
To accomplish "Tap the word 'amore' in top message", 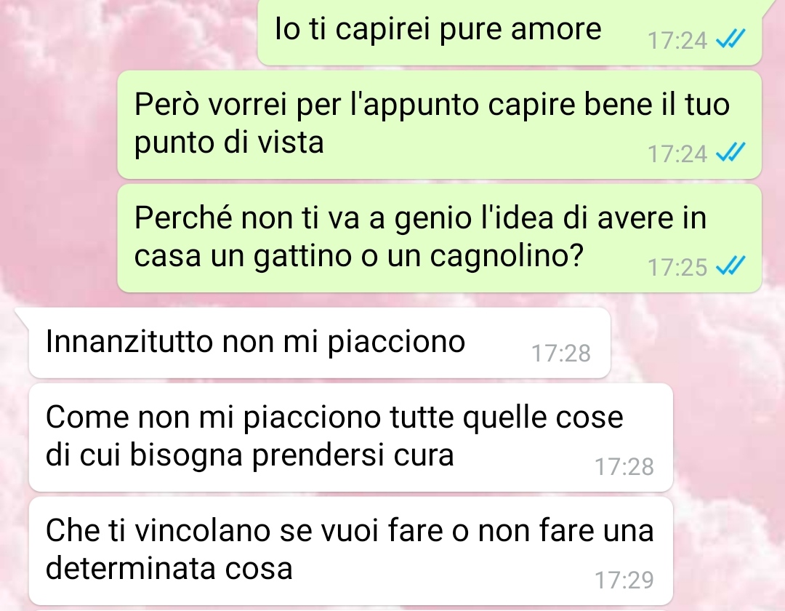I will click(556, 29).
